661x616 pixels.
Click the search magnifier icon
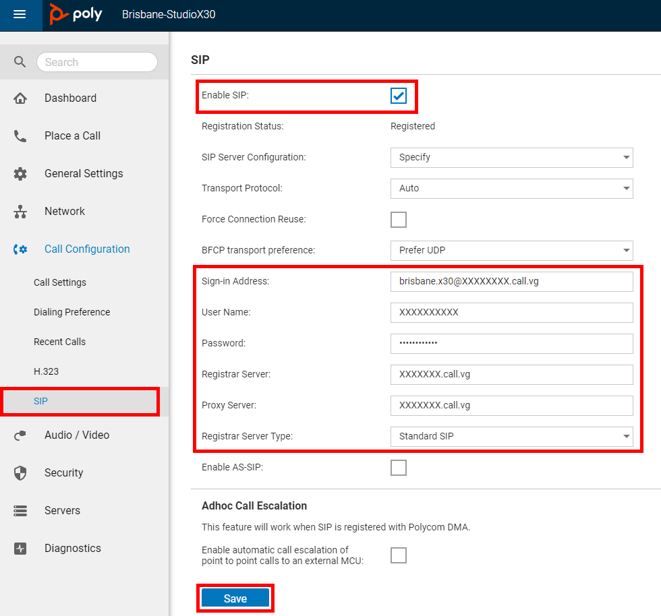pyautogui.click(x=20, y=62)
